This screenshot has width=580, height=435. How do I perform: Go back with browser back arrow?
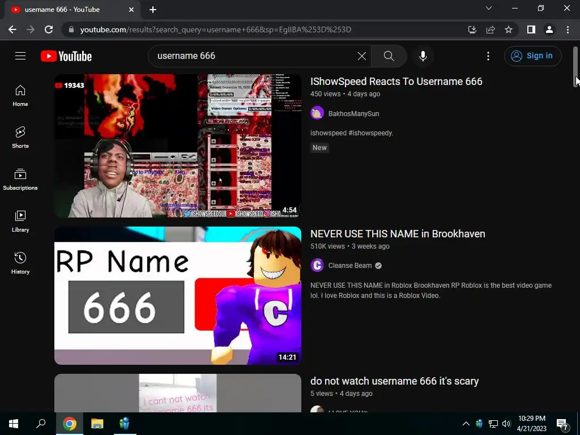pos(12,29)
